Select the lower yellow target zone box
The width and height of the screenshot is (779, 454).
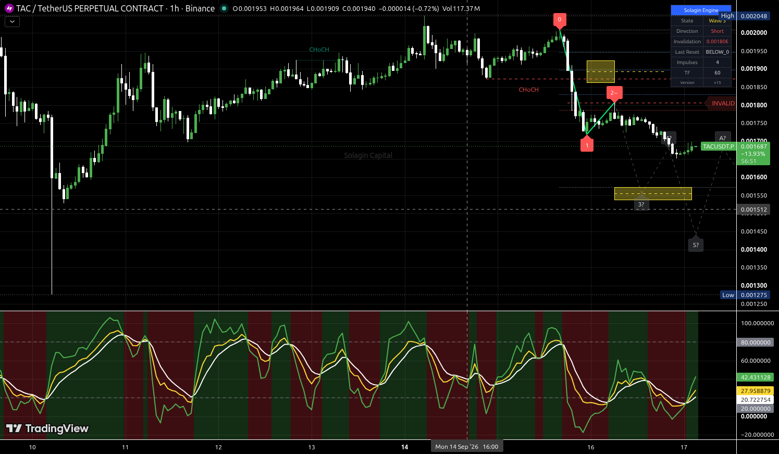click(653, 193)
